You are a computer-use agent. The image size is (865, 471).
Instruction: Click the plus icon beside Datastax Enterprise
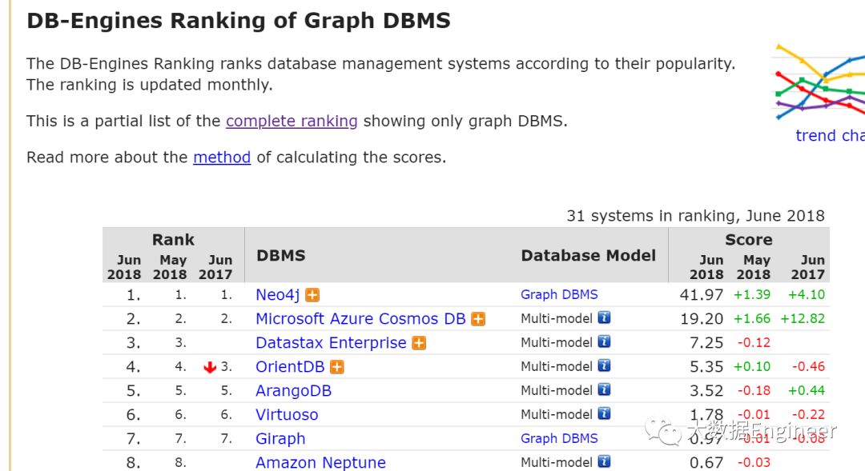tap(419, 343)
